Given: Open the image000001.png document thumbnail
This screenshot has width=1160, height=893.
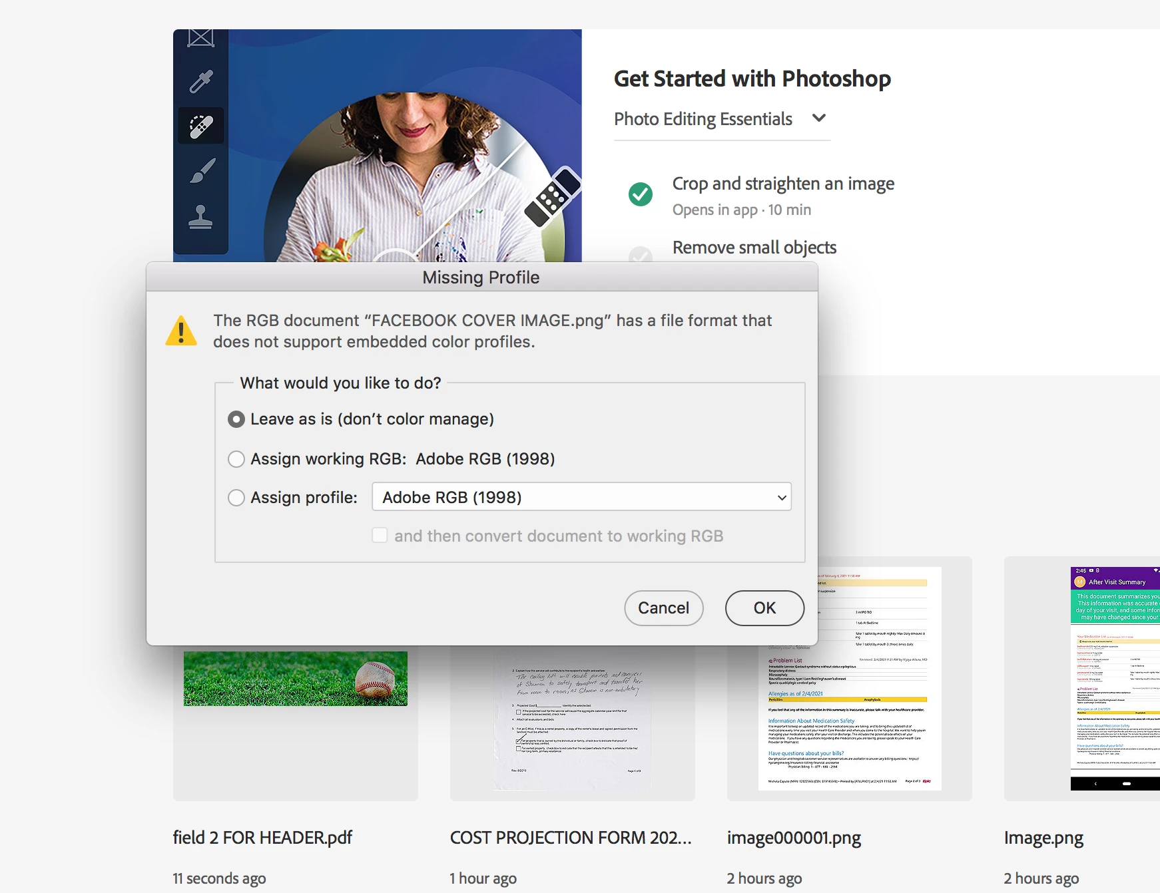Looking at the screenshot, I should 850,679.
